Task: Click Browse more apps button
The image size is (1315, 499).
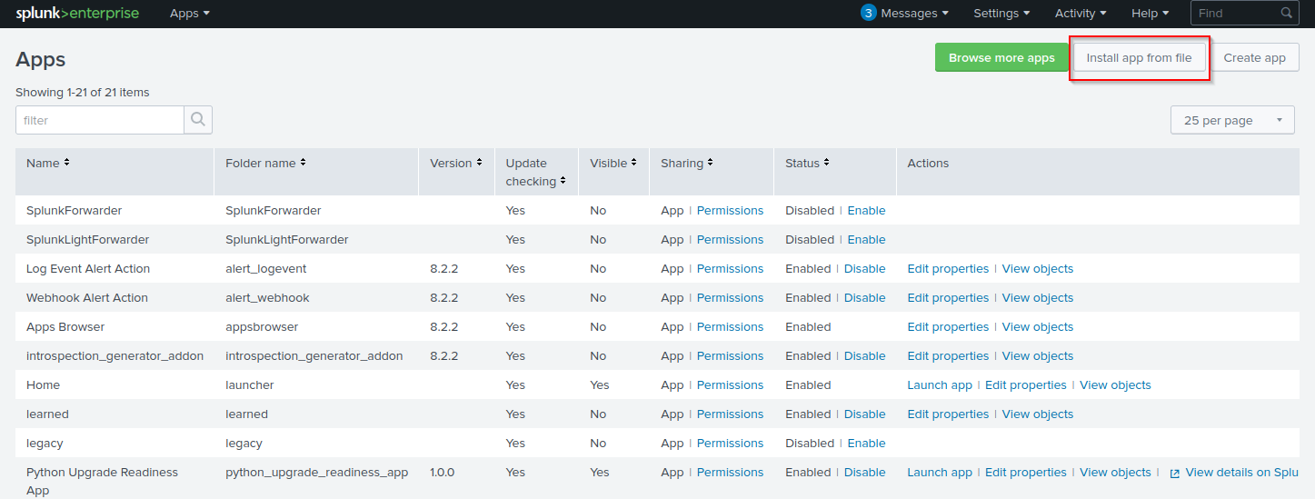Action: pyautogui.click(x=1001, y=57)
